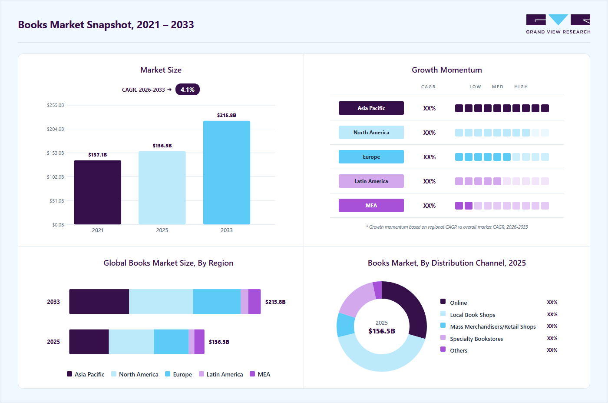Click the Global Books Market Size, By Region heading
The height and width of the screenshot is (403, 608).
pos(169,263)
